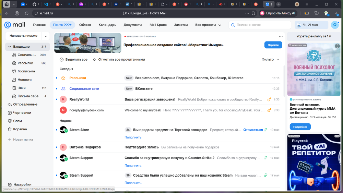Open the user profile avatar

click(335, 25)
